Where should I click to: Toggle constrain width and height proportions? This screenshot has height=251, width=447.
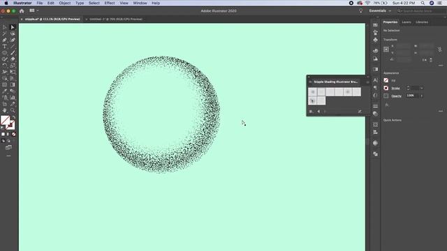[x=439, y=50]
